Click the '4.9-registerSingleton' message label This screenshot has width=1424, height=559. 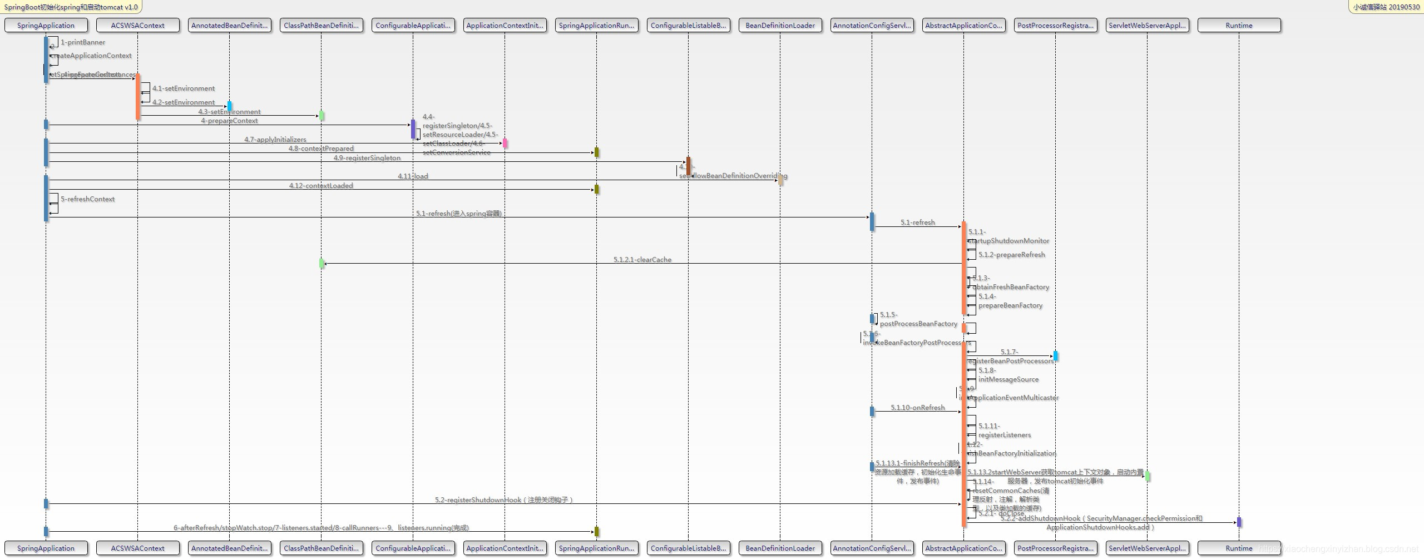pos(367,158)
